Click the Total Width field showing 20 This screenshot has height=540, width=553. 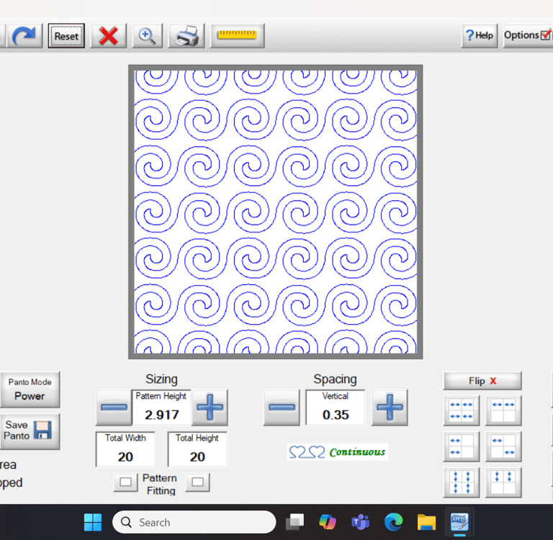click(125, 449)
